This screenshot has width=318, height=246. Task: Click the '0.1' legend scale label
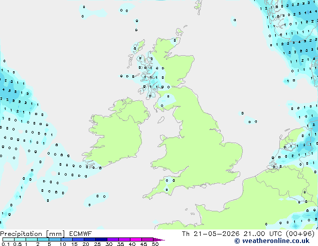pyautogui.click(x=6, y=244)
